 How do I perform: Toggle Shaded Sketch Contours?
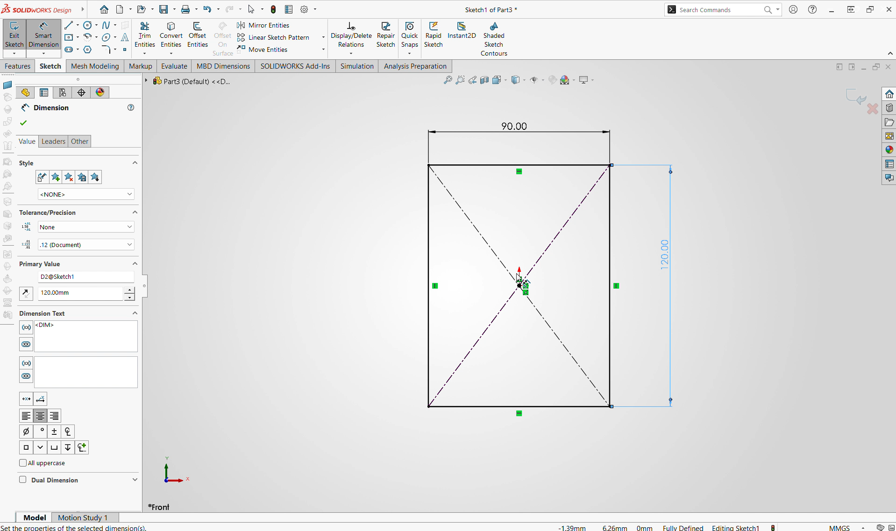(494, 39)
